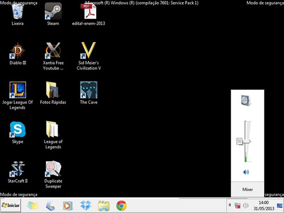Viewport: 284px width, 213px height.
Task: Show hidden tray icons arrow
Action: (x=230, y=205)
